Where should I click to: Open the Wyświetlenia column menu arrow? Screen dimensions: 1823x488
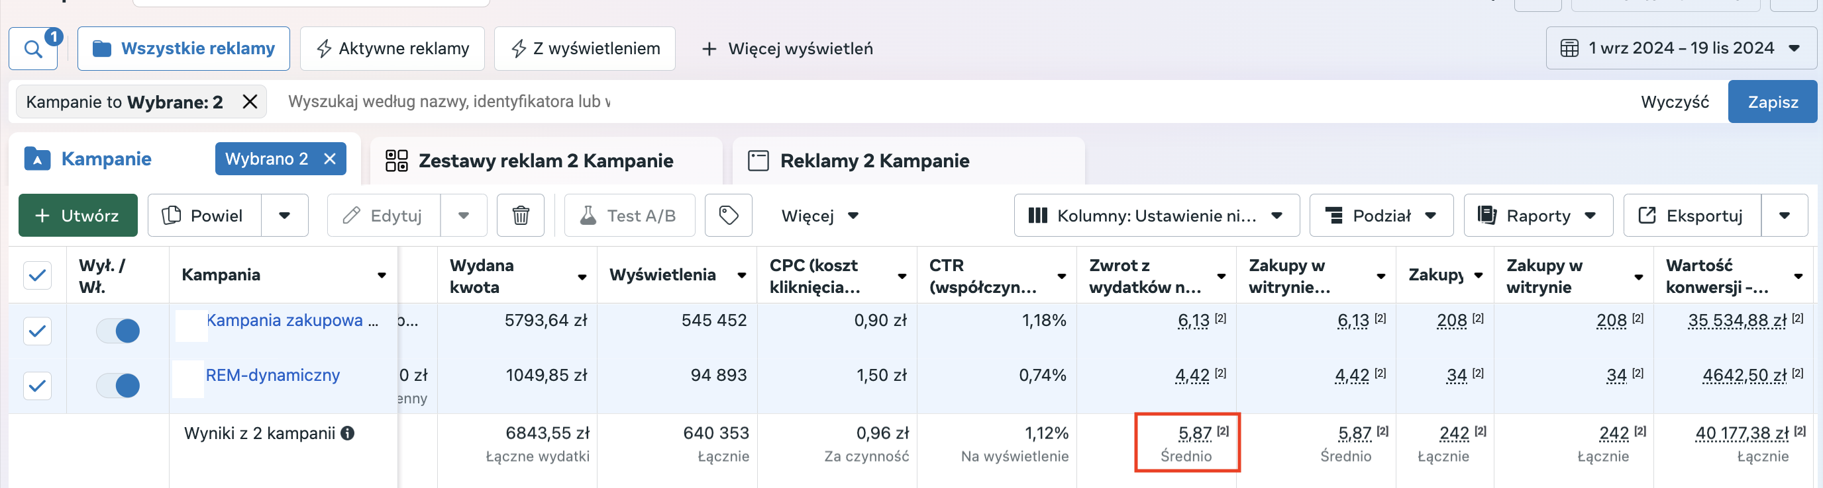742,276
